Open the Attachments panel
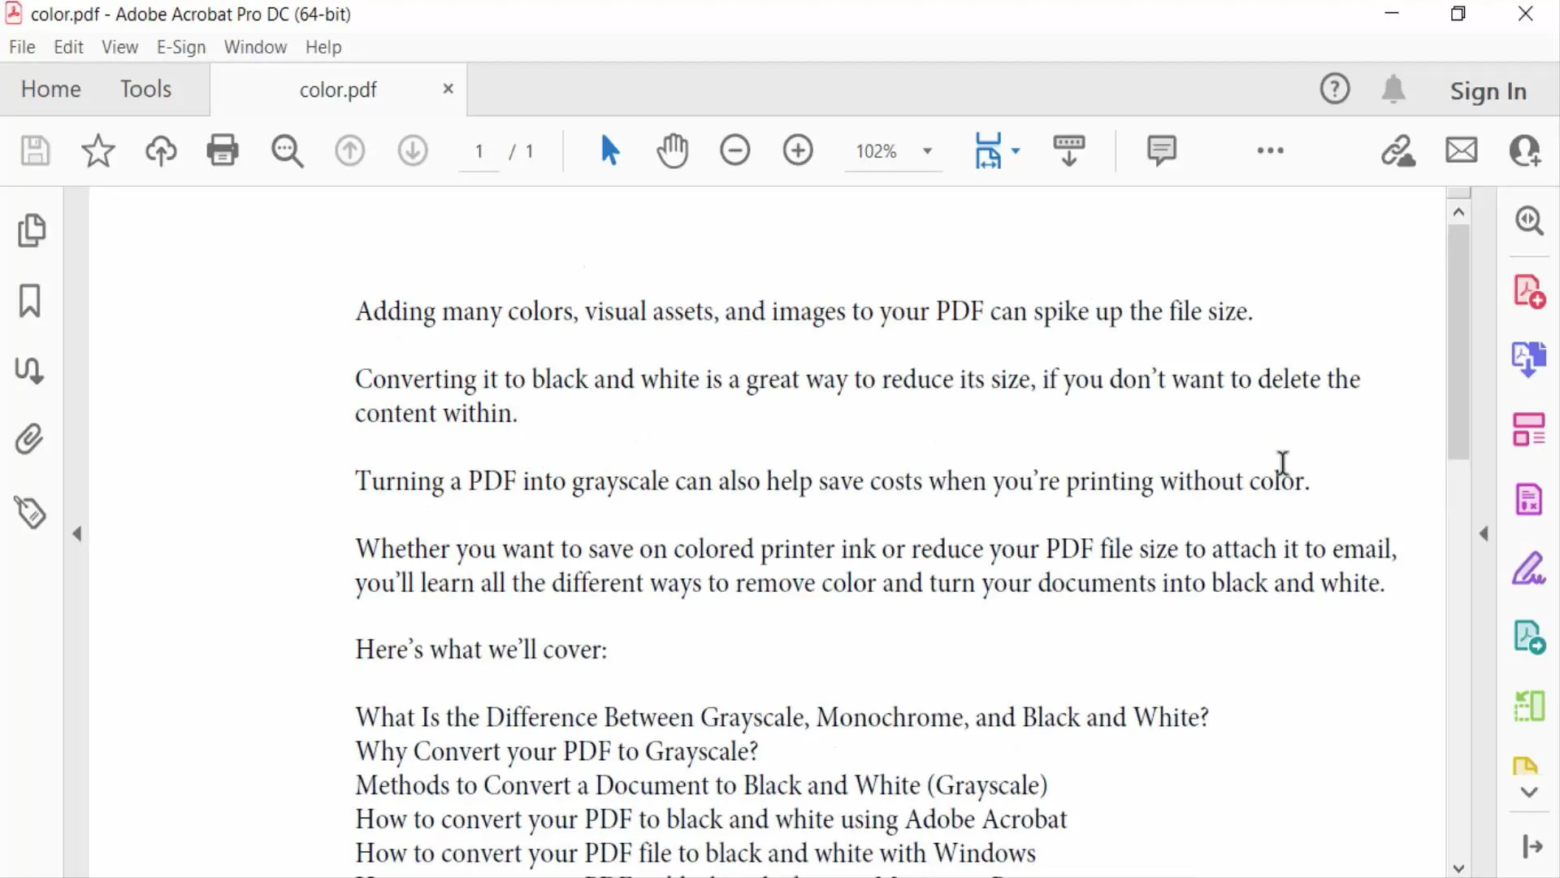The image size is (1560, 878). click(x=29, y=439)
